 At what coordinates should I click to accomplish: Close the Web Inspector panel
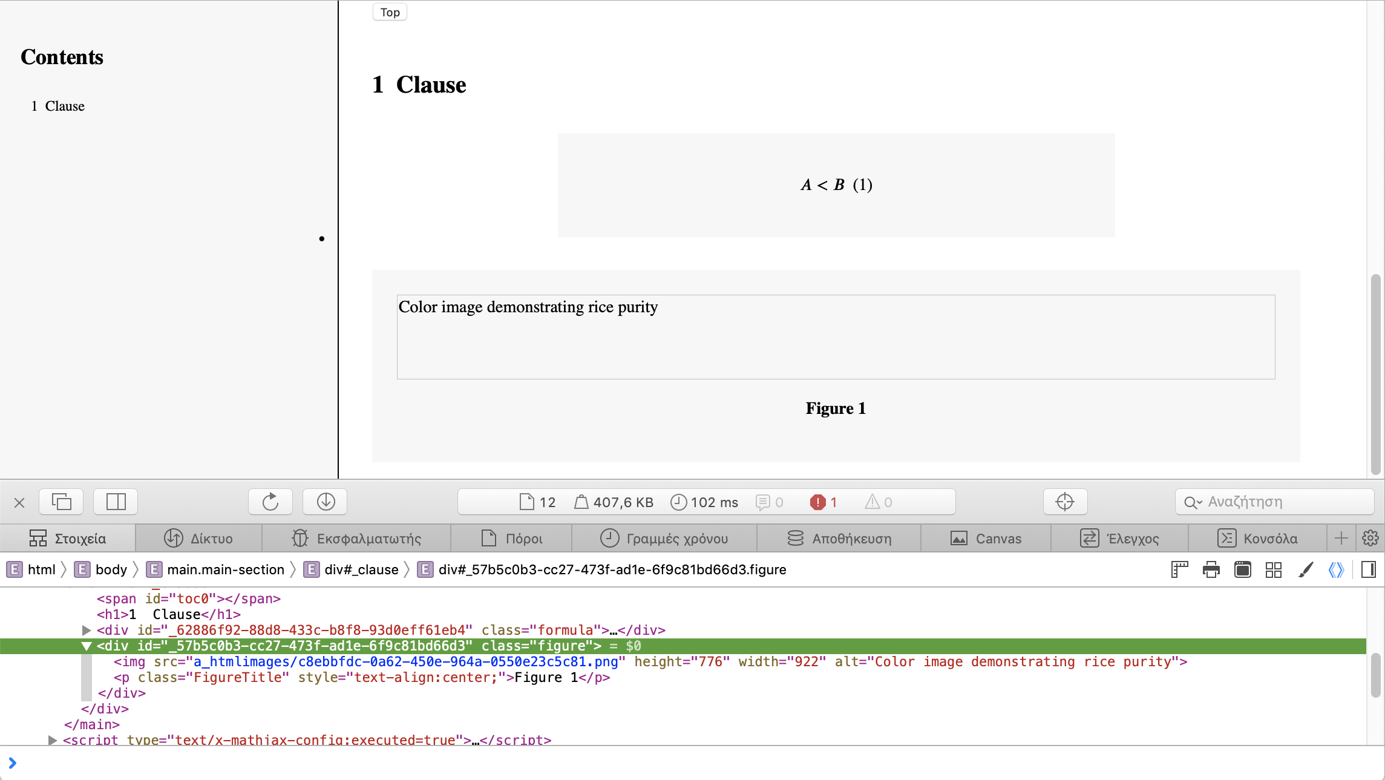point(19,502)
